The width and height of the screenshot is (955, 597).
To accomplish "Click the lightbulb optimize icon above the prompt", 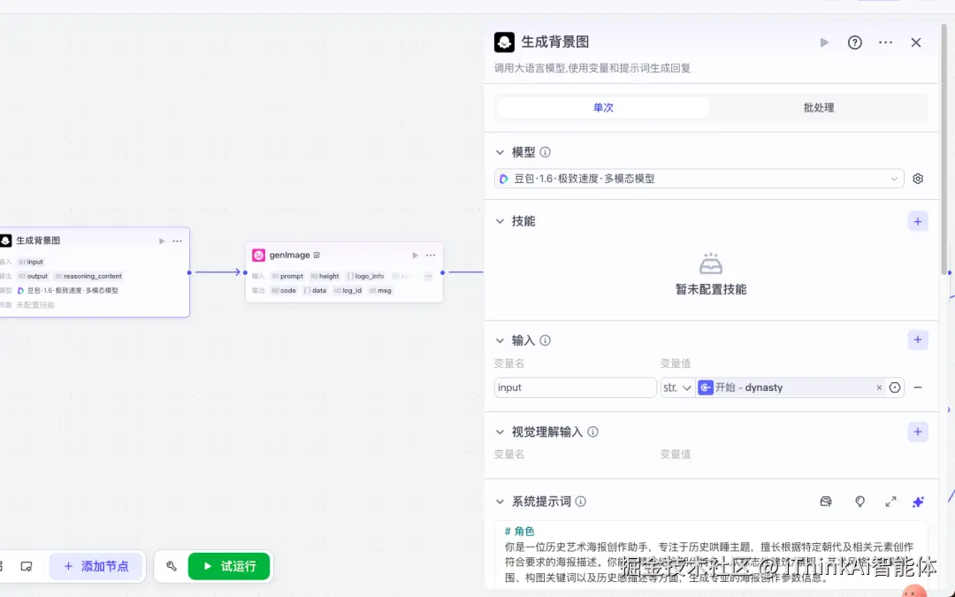I will (859, 501).
